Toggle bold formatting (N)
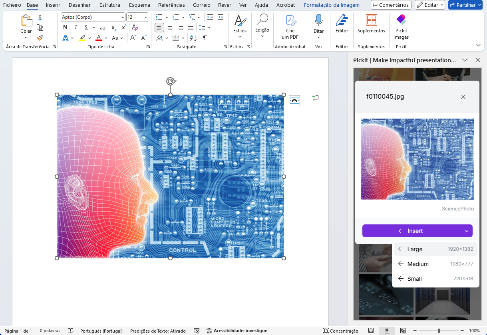Viewport: 487px width, 335px height. pos(66,28)
